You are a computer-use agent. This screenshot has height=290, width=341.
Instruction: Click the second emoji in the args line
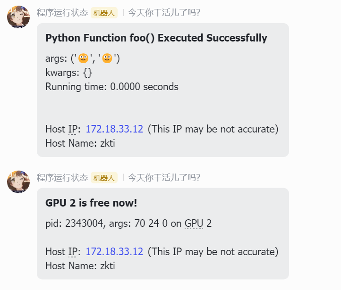[x=107, y=58]
